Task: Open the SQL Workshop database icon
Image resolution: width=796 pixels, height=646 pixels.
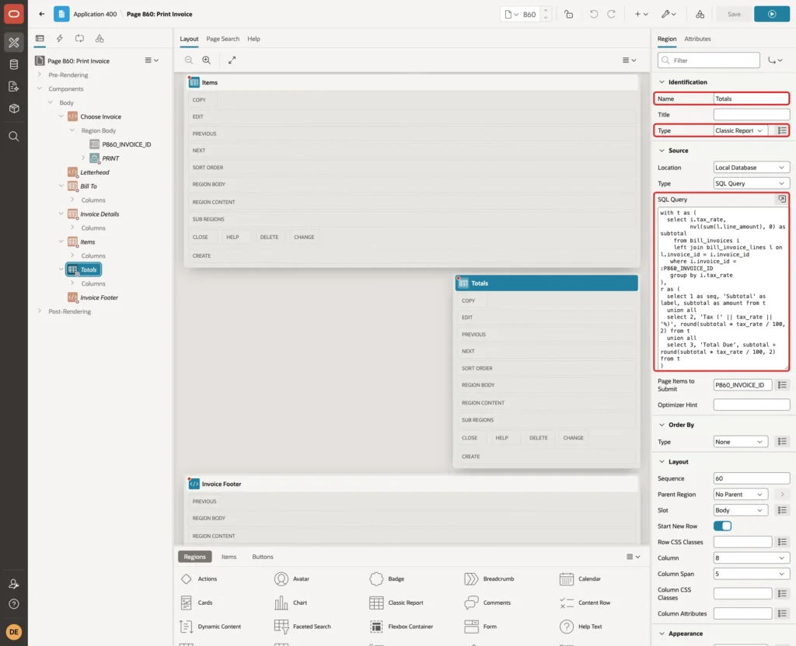Action: 14,64
